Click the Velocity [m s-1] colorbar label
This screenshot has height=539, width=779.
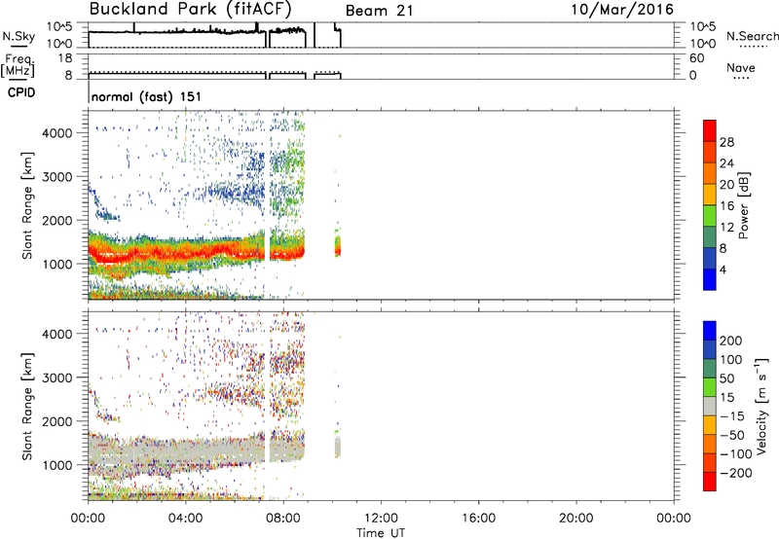[x=760, y=406]
